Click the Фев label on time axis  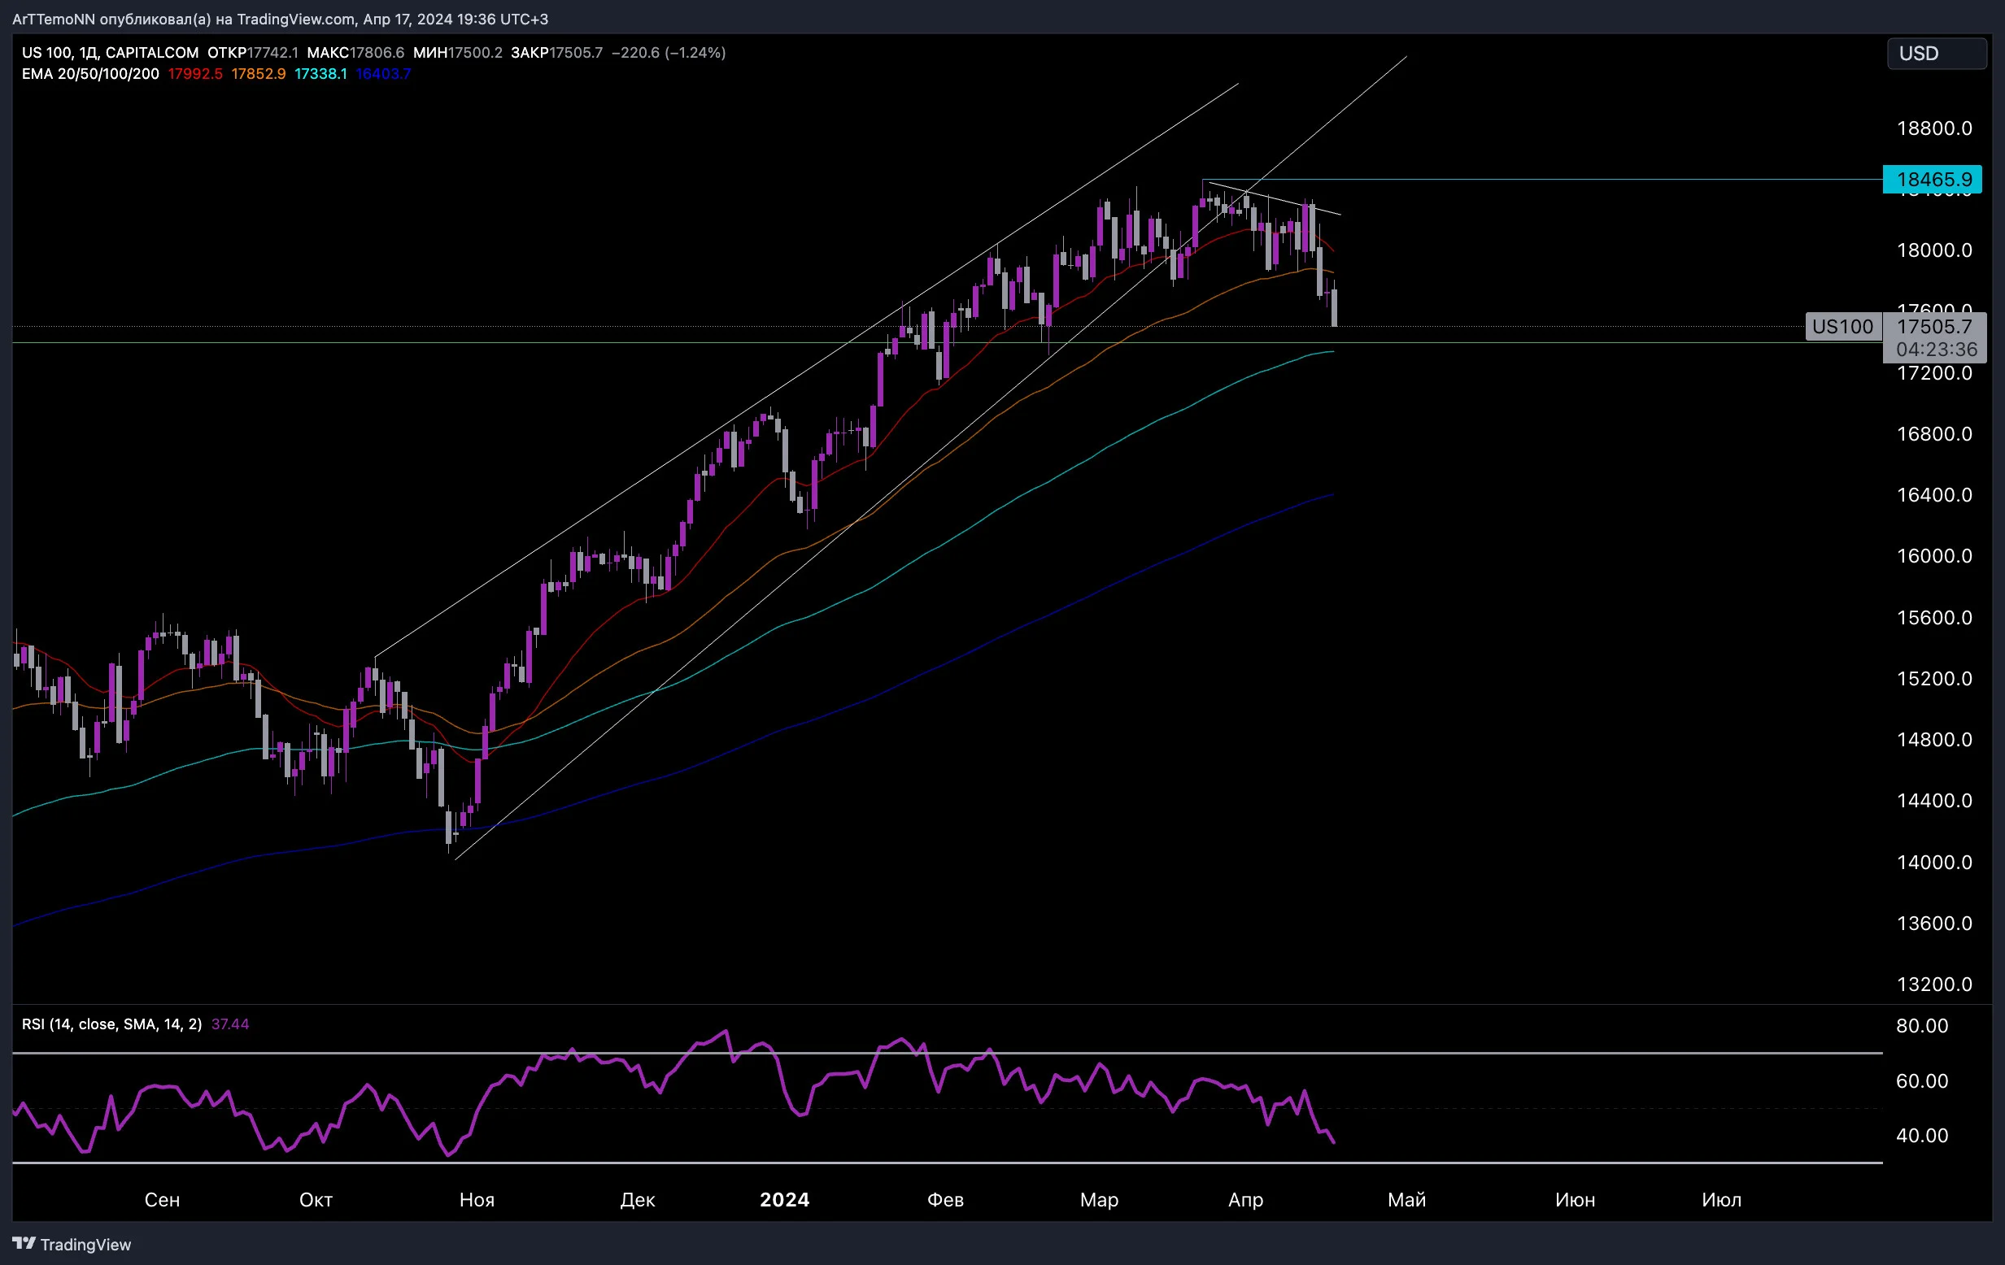coord(946,1200)
